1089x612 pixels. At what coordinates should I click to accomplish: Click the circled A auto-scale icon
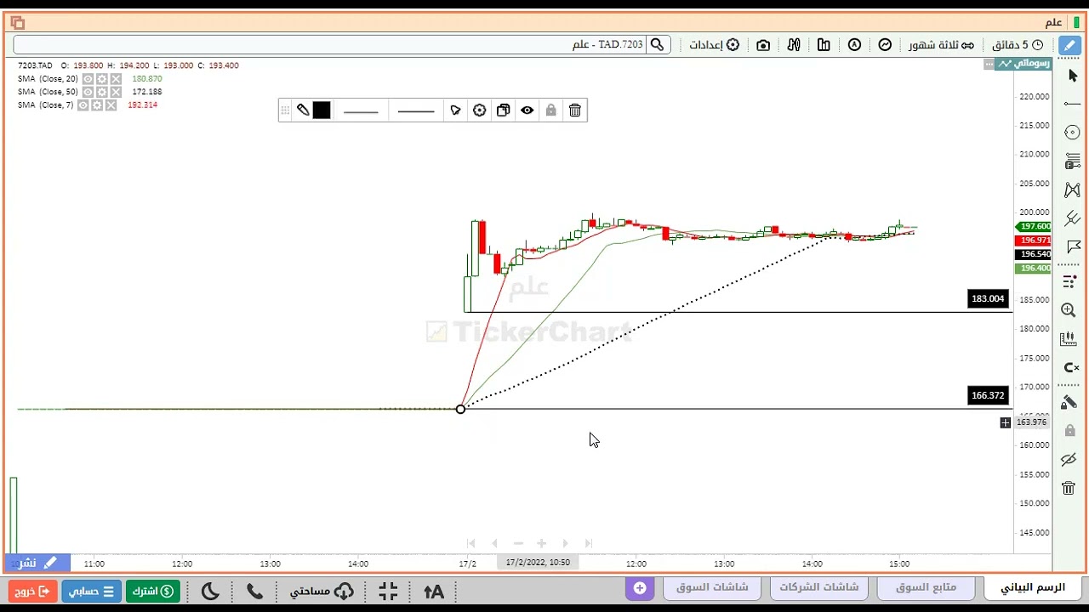[x=854, y=44]
